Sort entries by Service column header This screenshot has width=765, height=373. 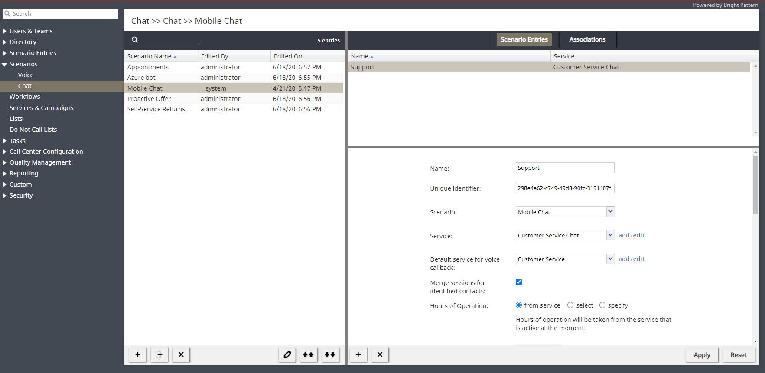coord(652,56)
